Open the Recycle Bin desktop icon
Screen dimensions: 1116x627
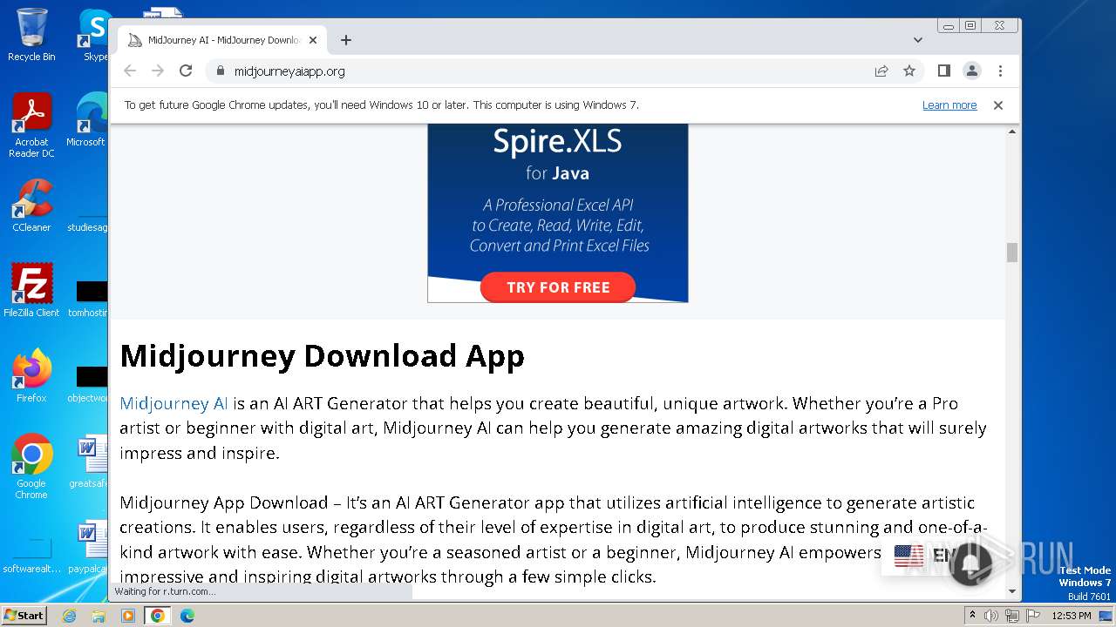(31, 35)
